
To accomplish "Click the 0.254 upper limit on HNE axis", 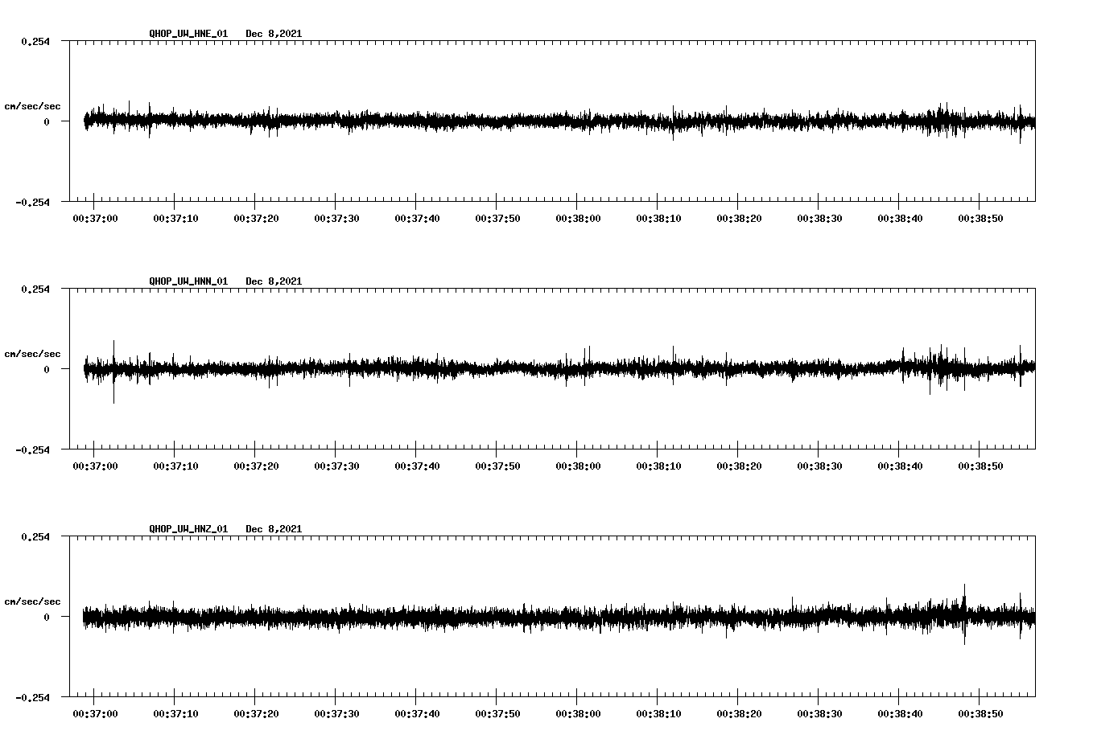I will tap(35, 41).
